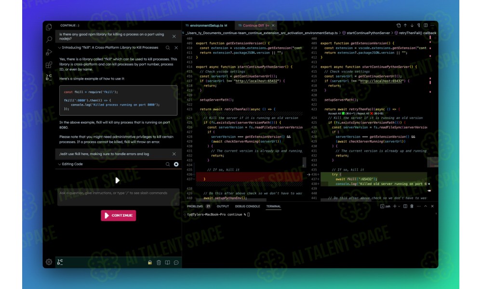Viewport: 482px width, 289px height.
Task: Open the Explorer view in activity bar
Action: 49,27
